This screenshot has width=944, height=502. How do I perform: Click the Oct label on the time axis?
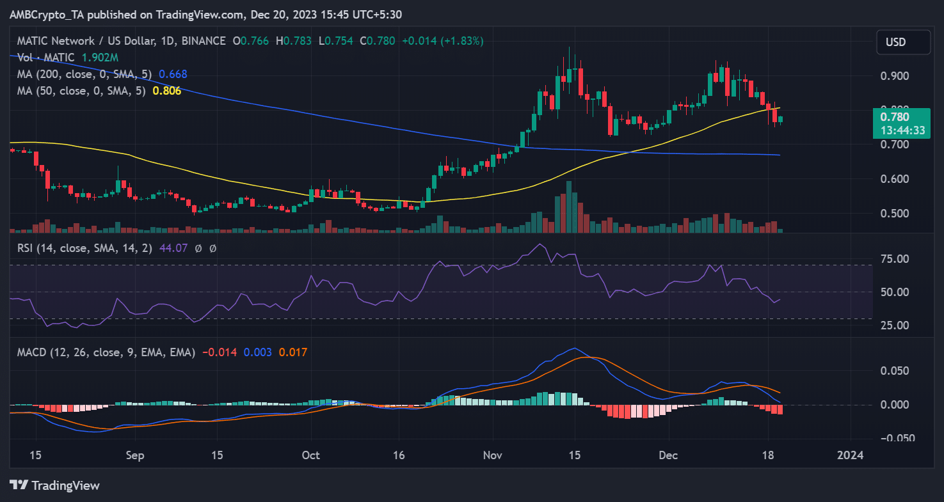310,456
